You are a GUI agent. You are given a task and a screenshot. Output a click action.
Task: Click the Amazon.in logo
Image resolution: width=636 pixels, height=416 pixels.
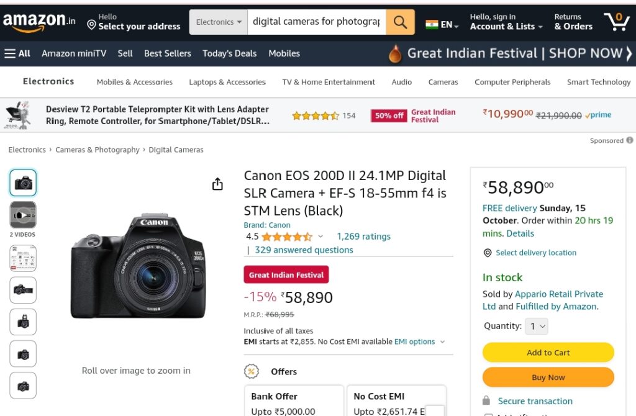39,22
